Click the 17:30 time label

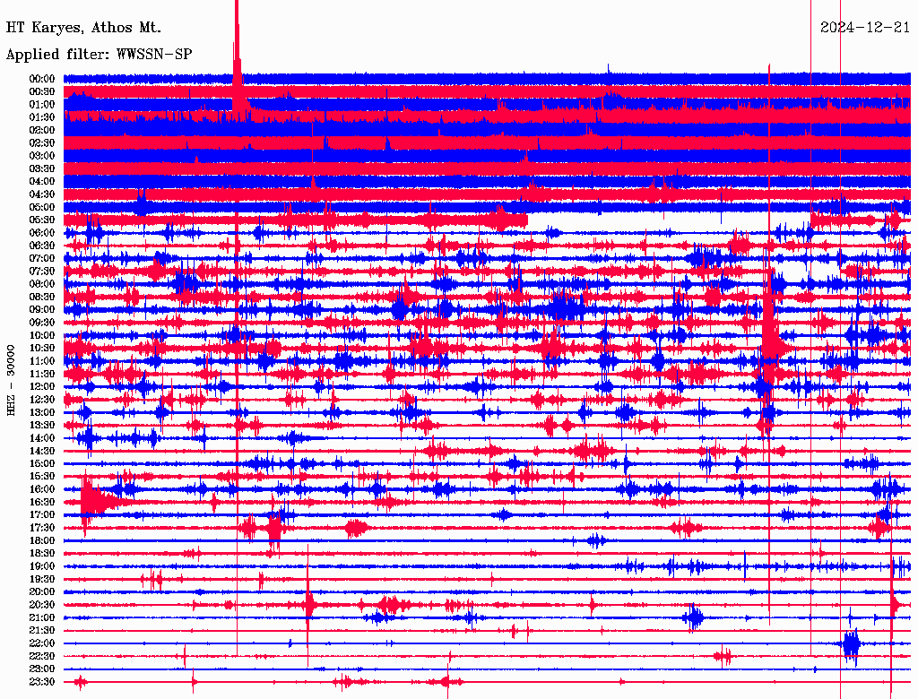pos(42,528)
